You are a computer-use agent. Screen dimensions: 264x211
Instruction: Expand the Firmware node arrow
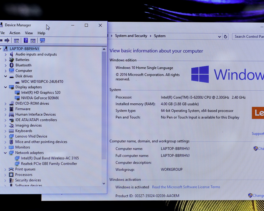coord(5,109)
